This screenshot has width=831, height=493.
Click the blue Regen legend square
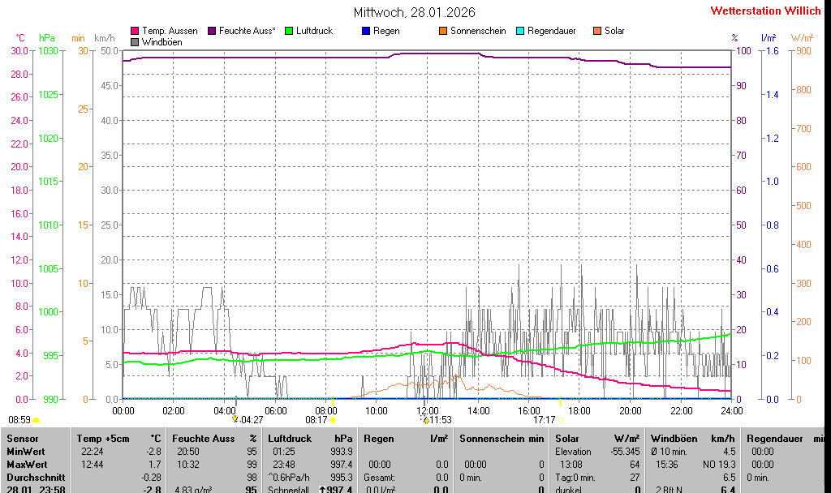click(366, 31)
